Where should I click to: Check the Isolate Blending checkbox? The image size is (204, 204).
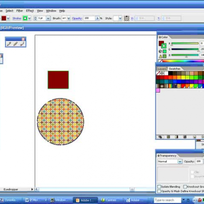pyautogui.click(x=159, y=186)
